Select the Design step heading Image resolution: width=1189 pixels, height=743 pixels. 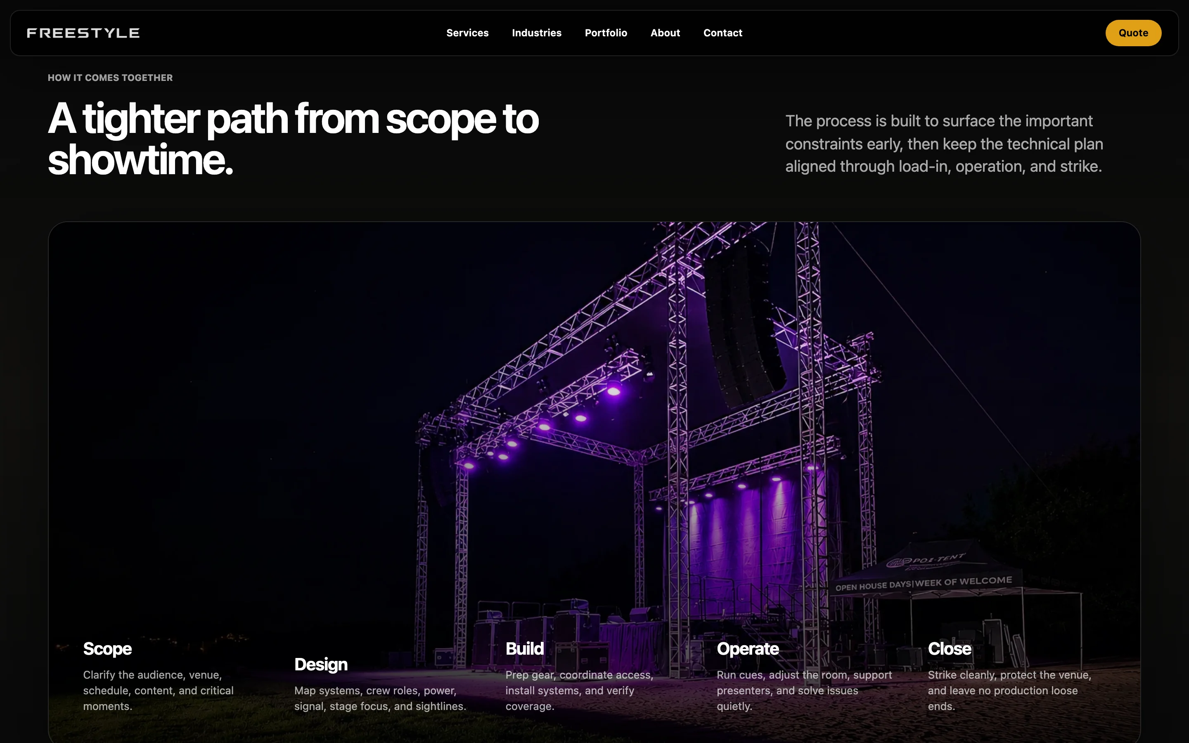click(x=321, y=665)
